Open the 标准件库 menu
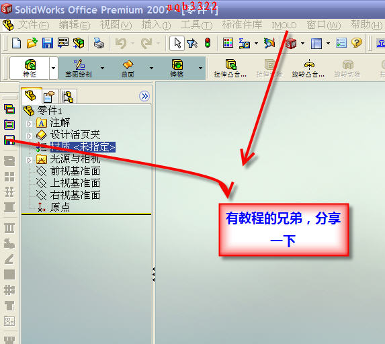The image size is (385, 344). pos(242,25)
